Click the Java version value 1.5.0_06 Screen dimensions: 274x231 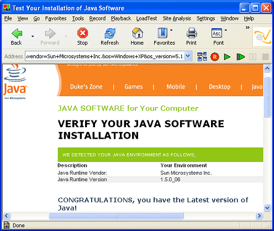click(170, 180)
